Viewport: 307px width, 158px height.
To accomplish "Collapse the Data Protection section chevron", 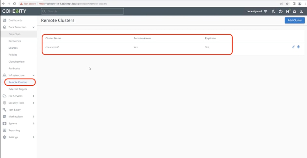I will point(34,27).
